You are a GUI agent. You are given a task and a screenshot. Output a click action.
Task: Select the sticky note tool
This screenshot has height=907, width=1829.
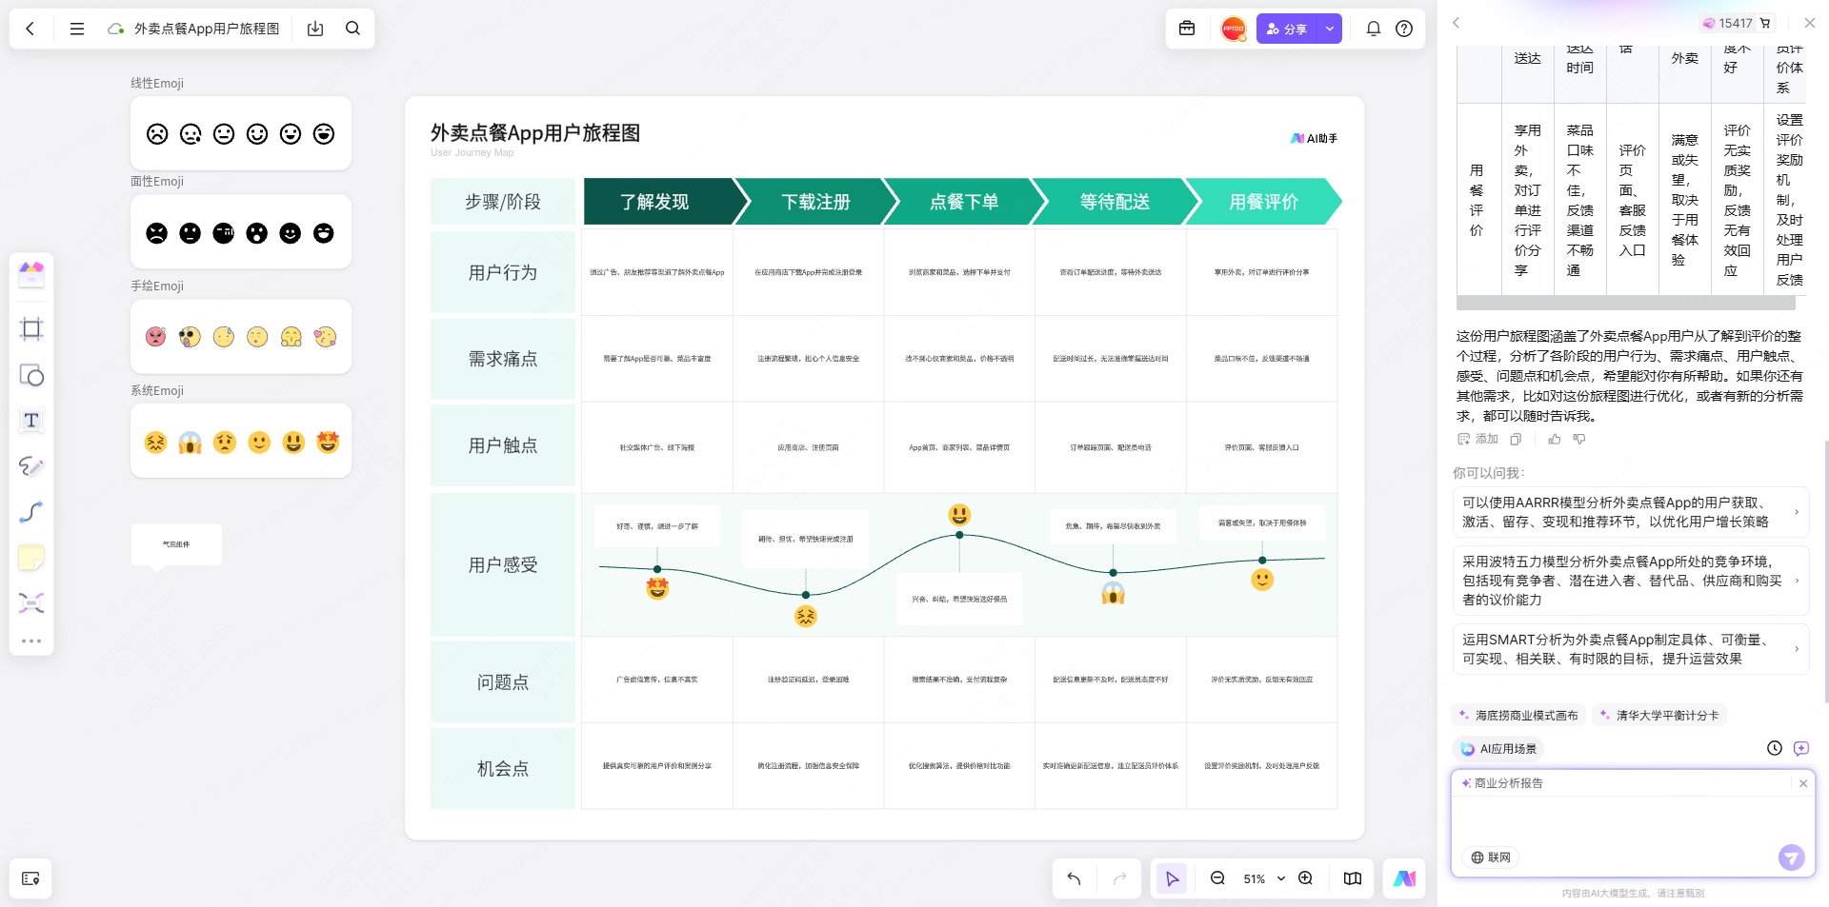click(31, 558)
